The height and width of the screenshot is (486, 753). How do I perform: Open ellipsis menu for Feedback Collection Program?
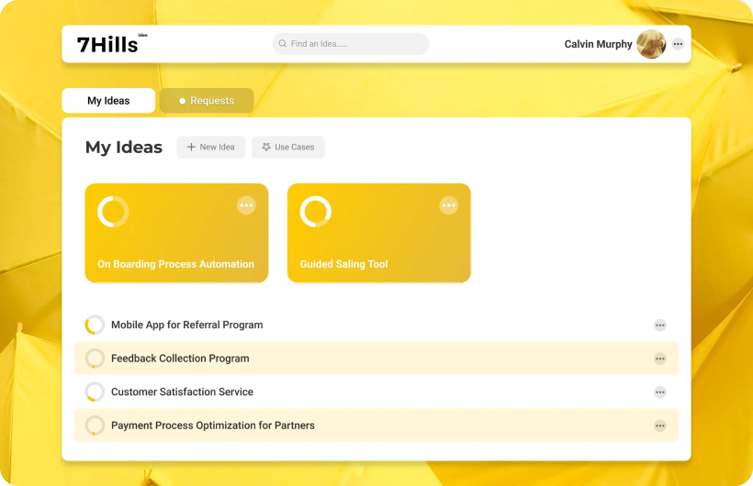point(659,359)
